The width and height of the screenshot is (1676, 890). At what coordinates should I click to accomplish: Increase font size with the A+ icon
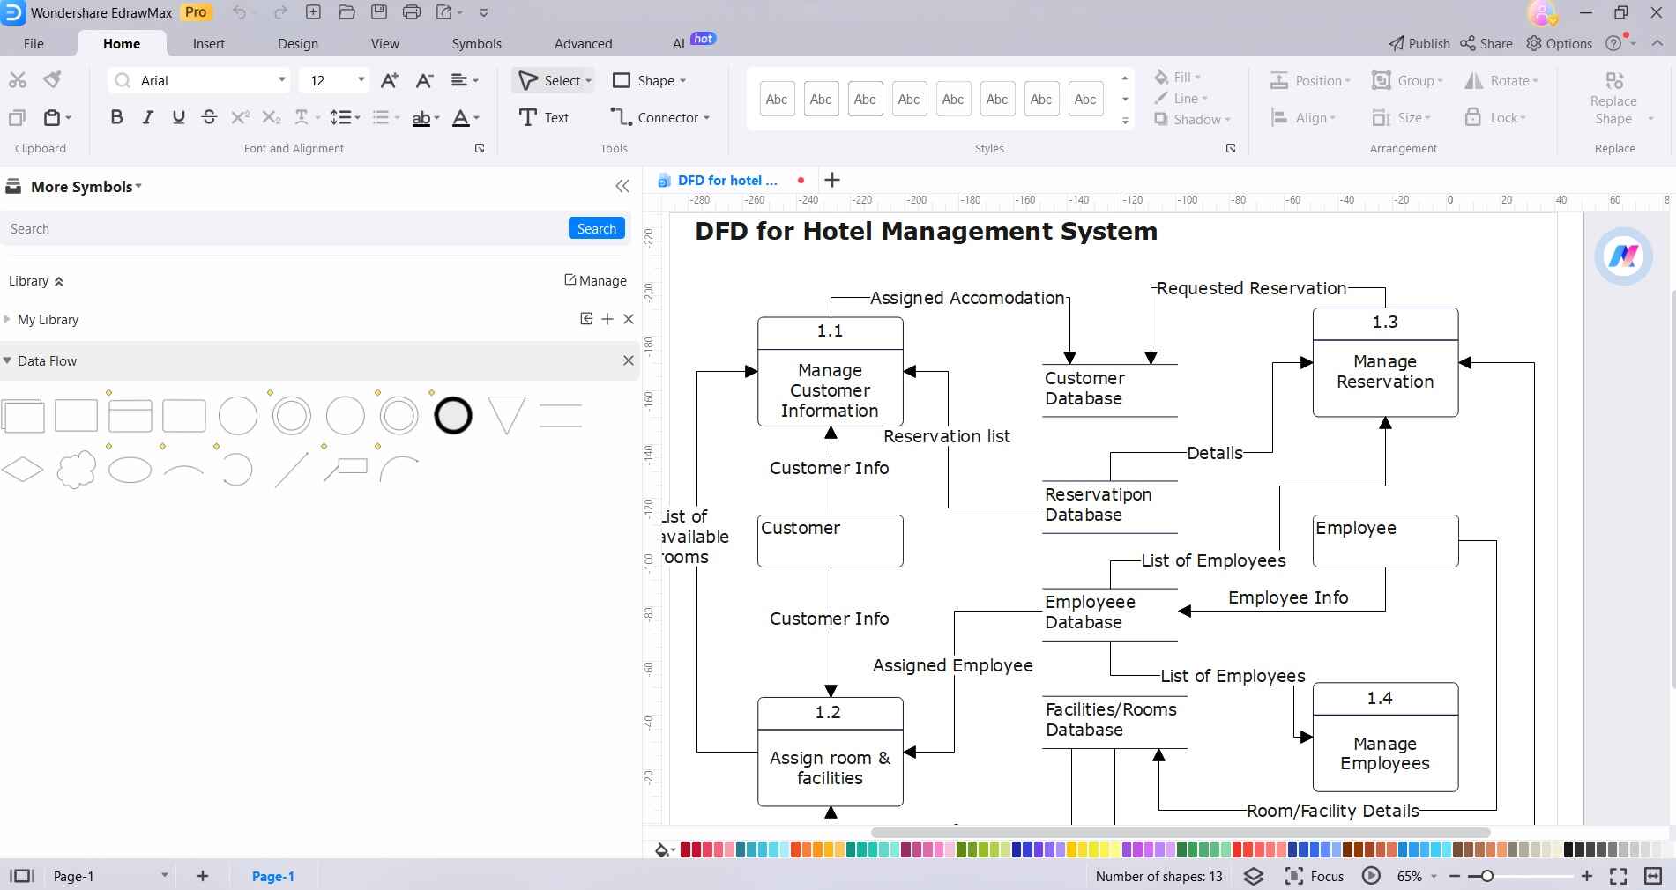(390, 80)
